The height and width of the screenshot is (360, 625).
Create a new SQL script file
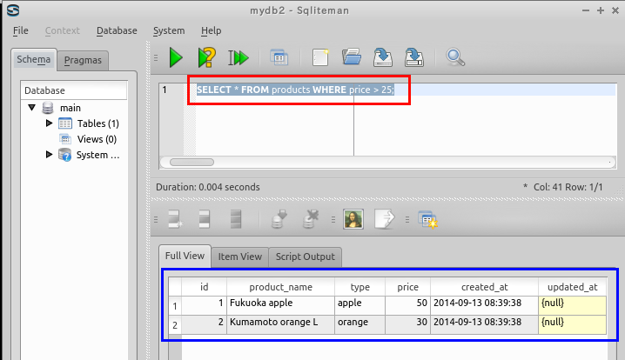pos(320,57)
